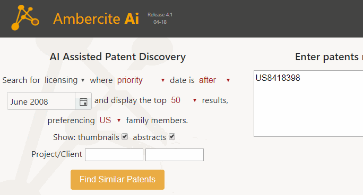363x195 pixels.
Task: Click the Find Similar Patents button
Action: (x=118, y=180)
